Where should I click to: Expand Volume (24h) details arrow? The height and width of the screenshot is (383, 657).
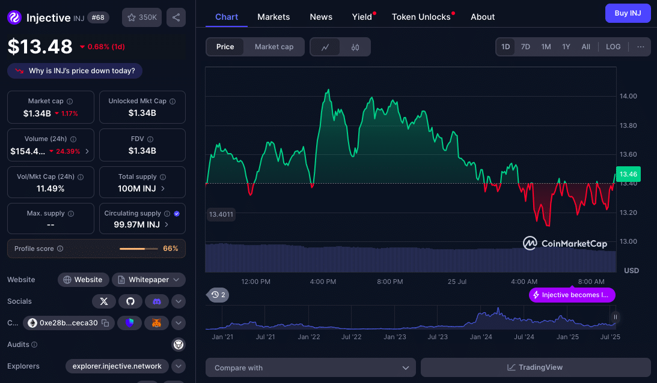pos(87,151)
